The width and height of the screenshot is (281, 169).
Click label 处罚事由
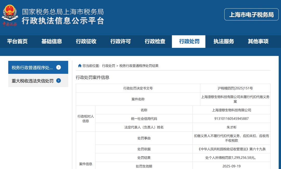click(144, 138)
